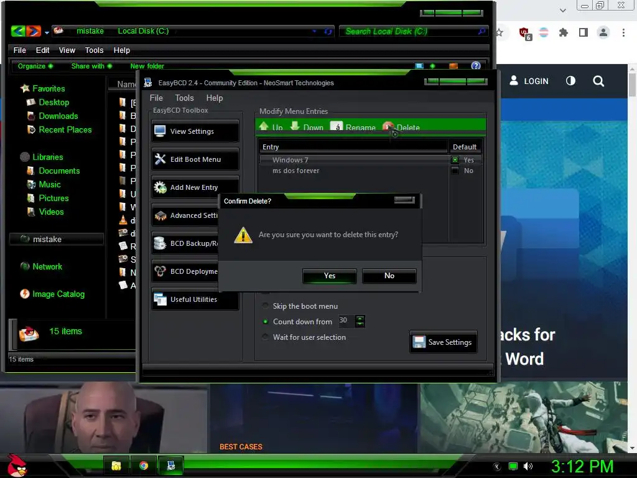This screenshot has width=637, height=478.
Task: Click New folder in Explorer toolbar
Action: tap(147, 66)
